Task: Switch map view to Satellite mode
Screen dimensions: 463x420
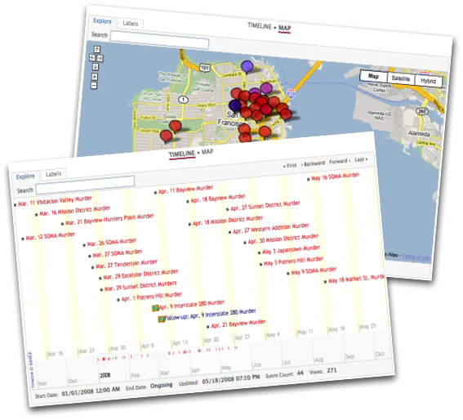Action: pyautogui.click(x=401, y=78)
